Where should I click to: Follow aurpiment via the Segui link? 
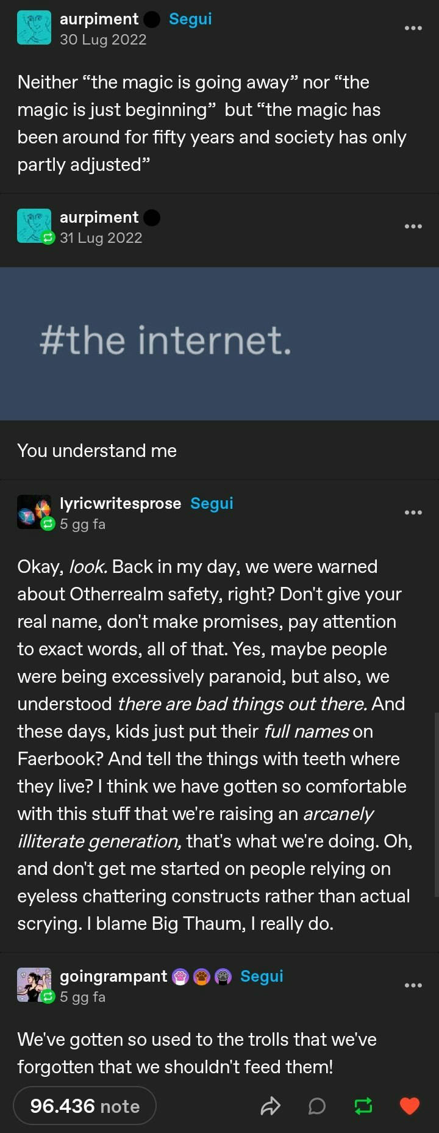point(190,19)
